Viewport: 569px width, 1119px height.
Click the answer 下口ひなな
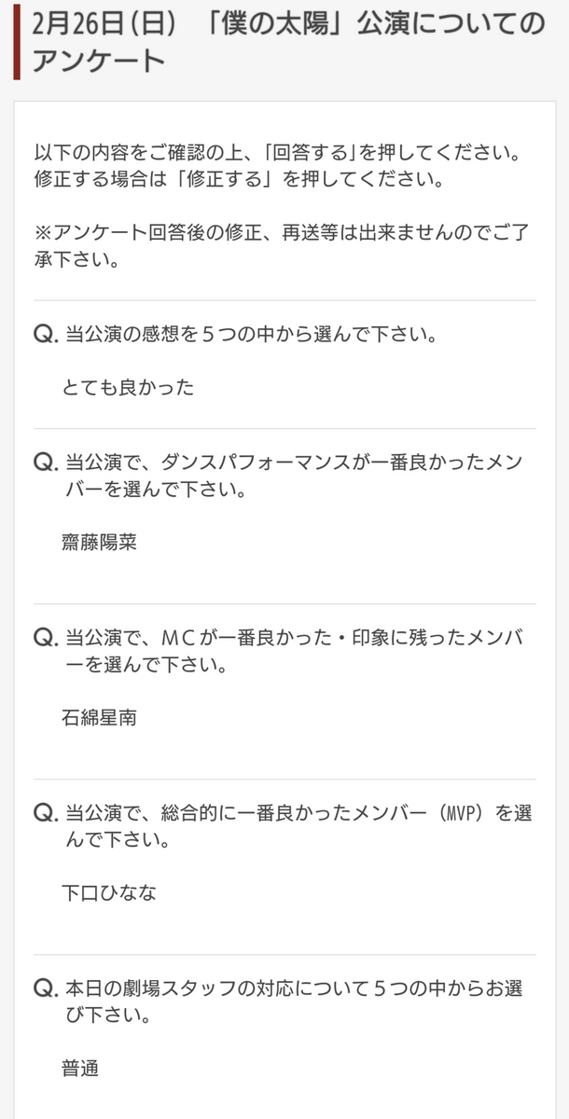pyautogui.click(x=109, y=892)
